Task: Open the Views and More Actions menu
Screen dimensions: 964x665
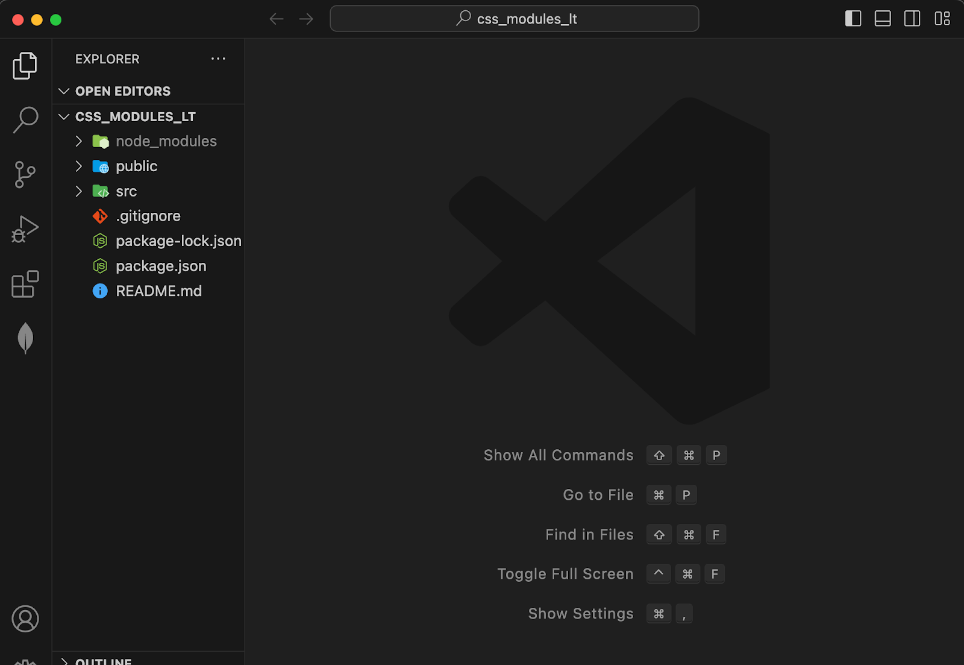Action: (218, 58)
